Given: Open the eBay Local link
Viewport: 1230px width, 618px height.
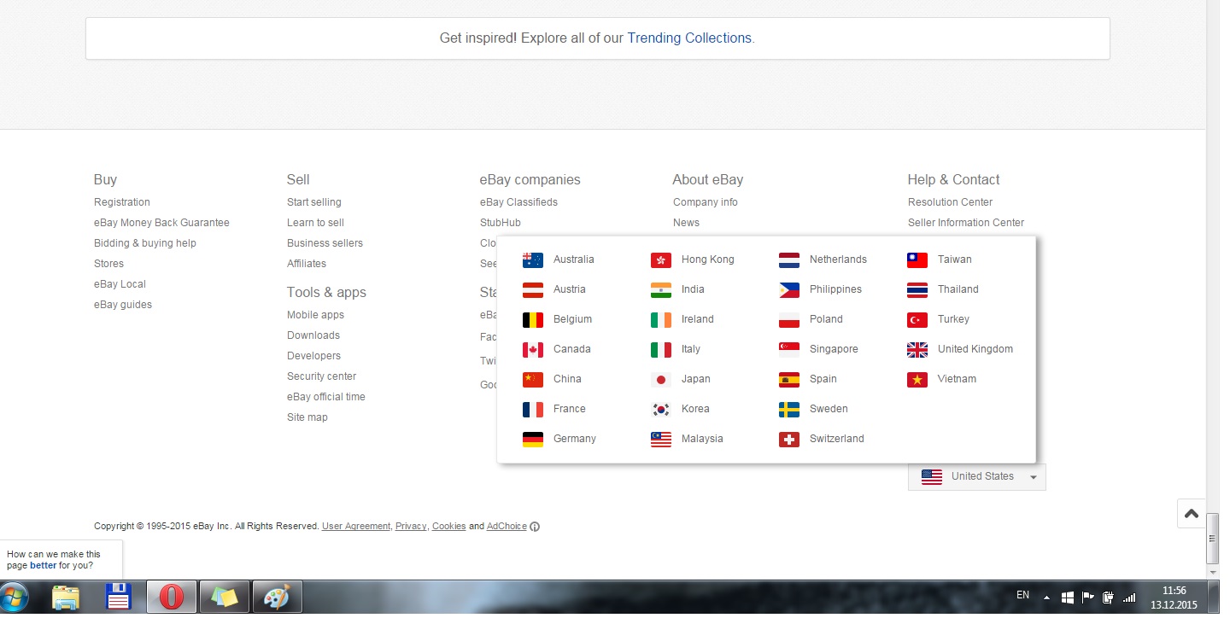Looking at the screenshot, I should [120, 284].
